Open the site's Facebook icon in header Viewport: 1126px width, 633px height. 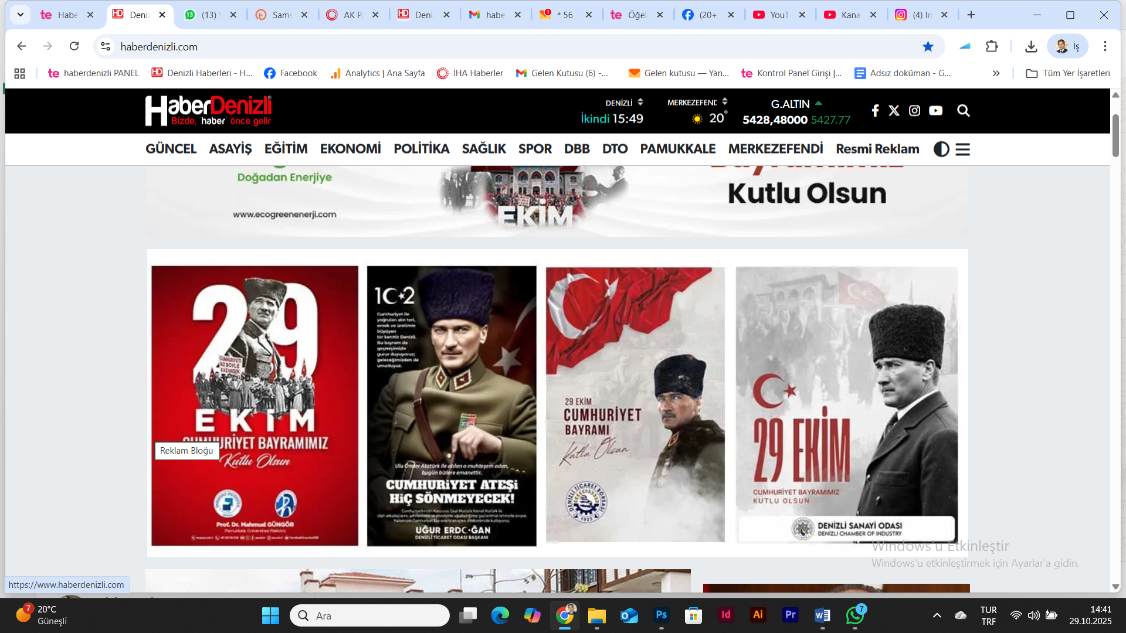click(x=875, y=110)
